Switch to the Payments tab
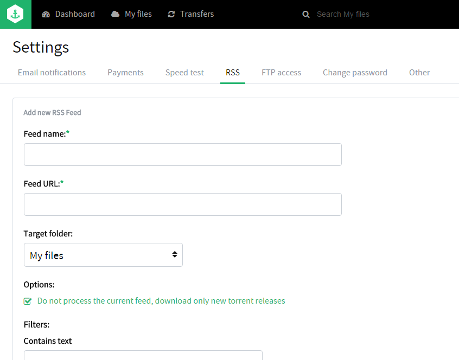459x360 pixels. pyautogui.click(x=125, y=73)
